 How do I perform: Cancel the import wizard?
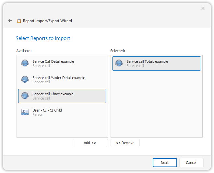(x=191, y=163)
